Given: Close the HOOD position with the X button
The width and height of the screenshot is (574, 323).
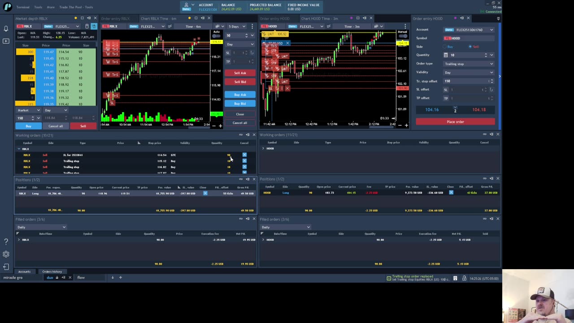Looking at the screenshot, I should coord(451,192).
